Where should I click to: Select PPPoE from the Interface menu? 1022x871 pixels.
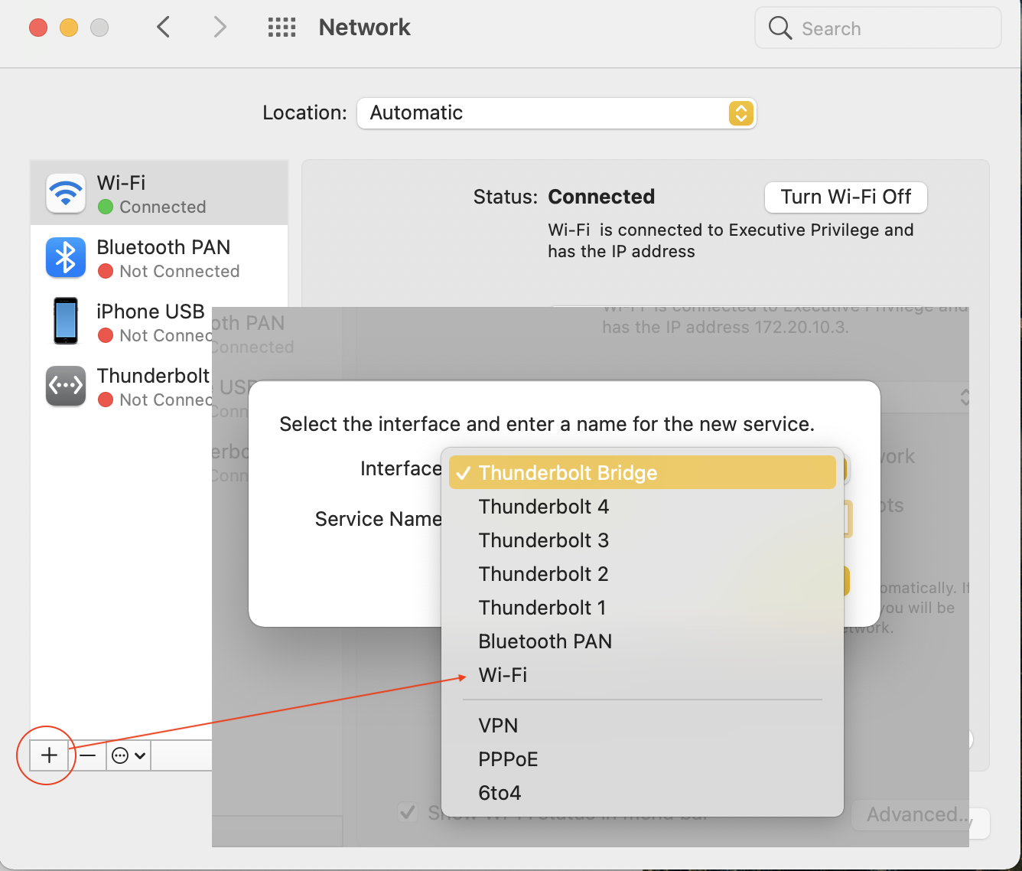point(643,759)
